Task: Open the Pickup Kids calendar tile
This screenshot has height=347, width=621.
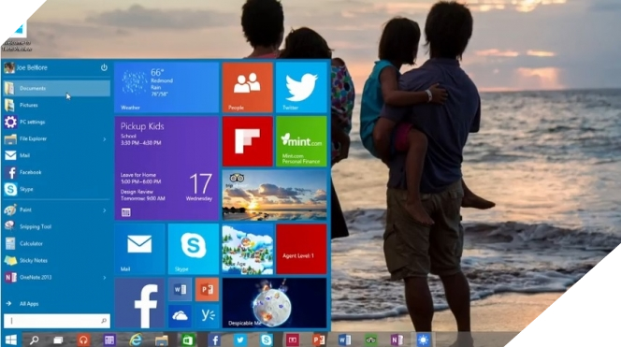Action: [x=166, y=168]
